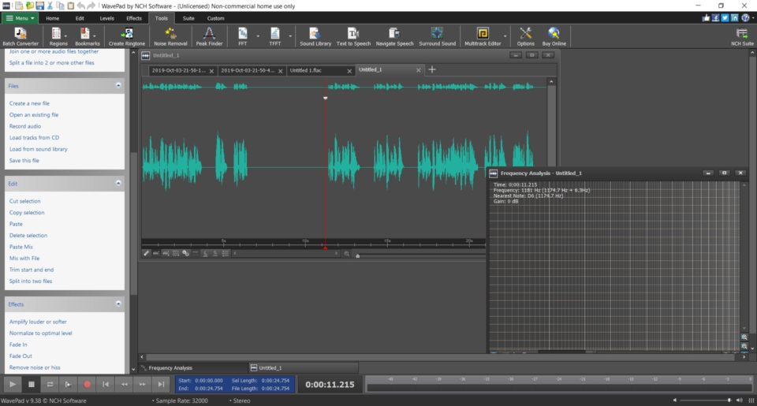Launch the Multitrack Editor
Viewport: 757px width, 406px height.
(483, 36)
